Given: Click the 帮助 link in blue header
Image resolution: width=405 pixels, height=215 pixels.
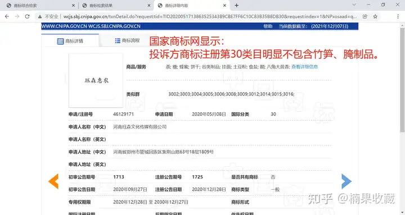Looking at the screenshot, I should coord(268,26).
